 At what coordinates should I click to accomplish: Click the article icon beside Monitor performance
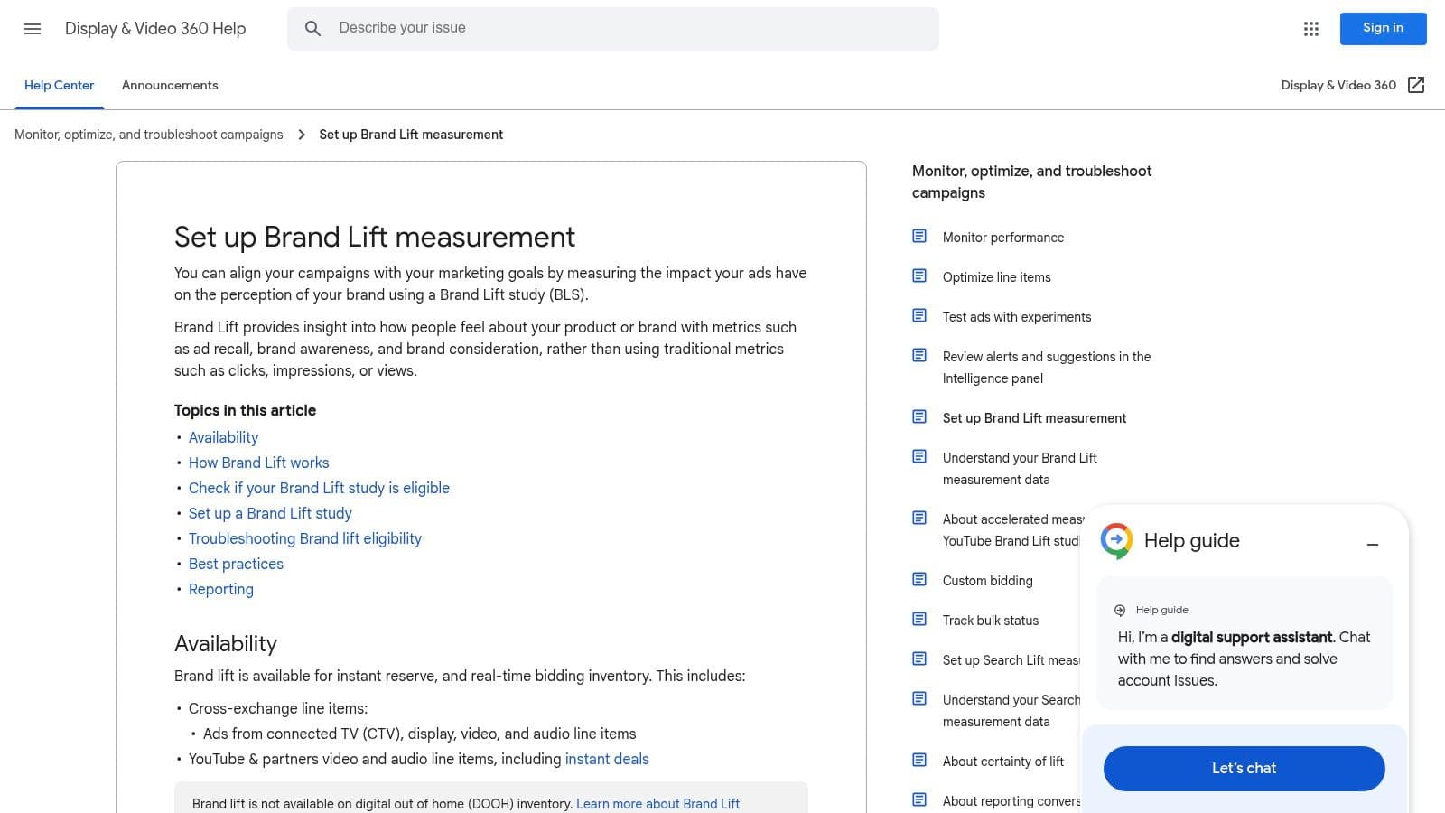click(x=919, y=237)
